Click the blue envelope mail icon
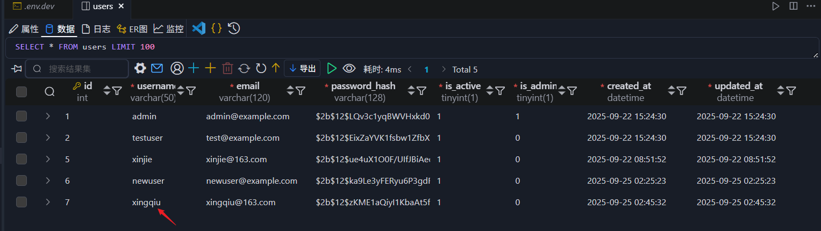Image resolution: width=821 pixels, height=231 pixels. point(157,69)
